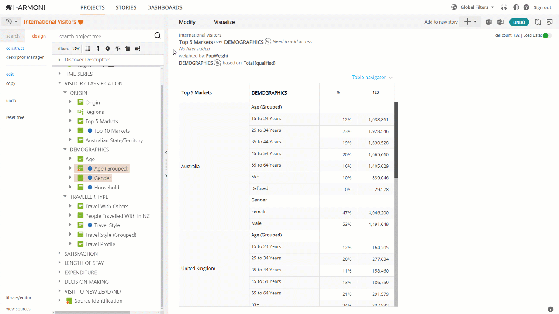Expand the Table navigator

click(x=373, y=77)
